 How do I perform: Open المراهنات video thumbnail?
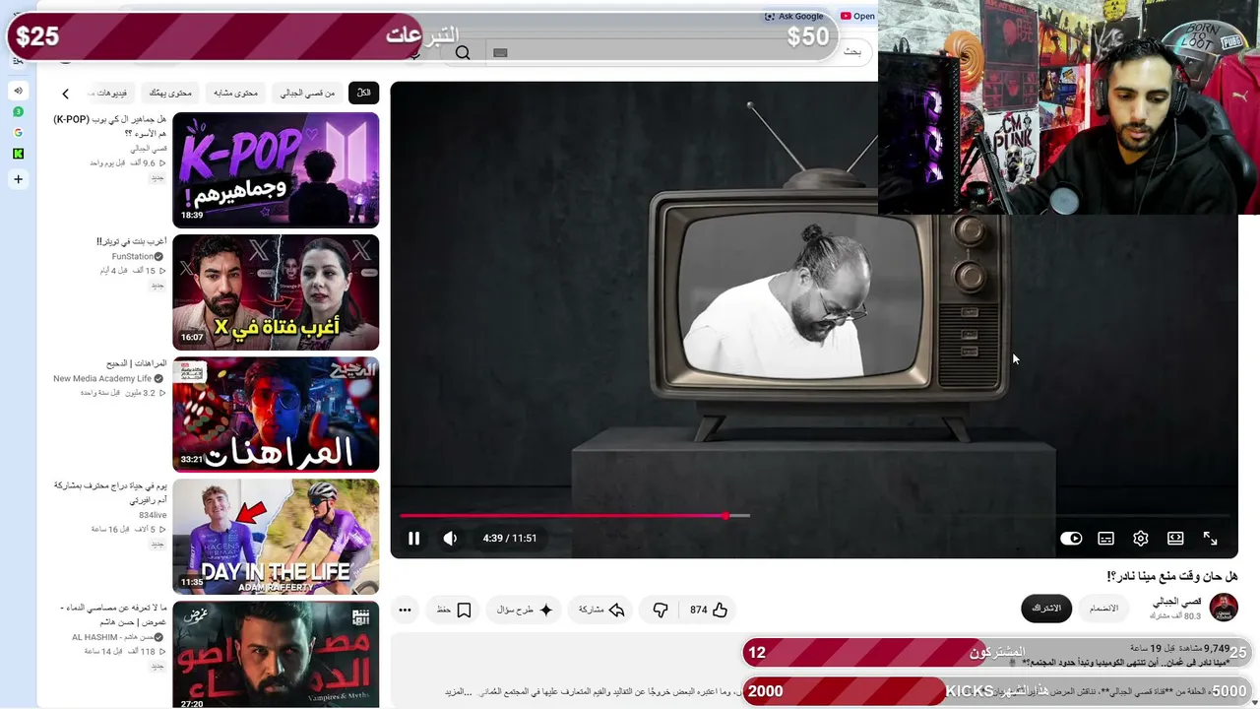pos(276,415)
